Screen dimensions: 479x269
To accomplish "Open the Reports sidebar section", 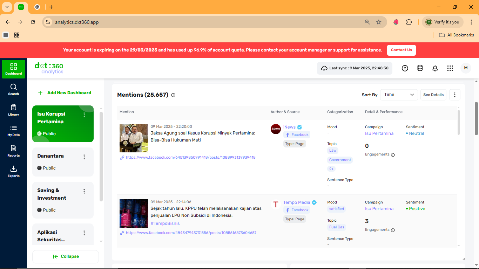I will click(x=13, y=151).
